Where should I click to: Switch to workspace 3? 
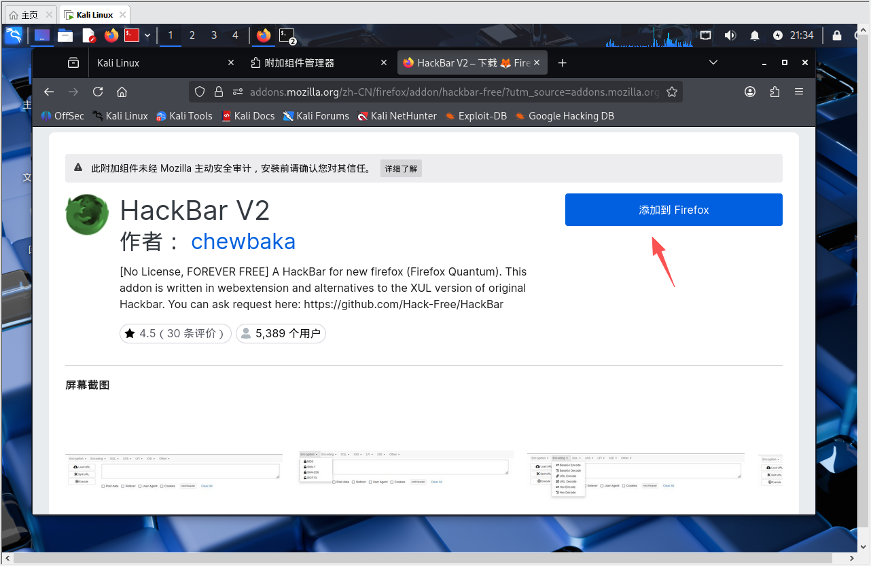click(x=214, y=35)
